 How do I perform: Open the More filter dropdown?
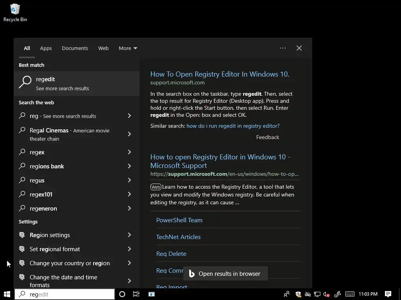(x=128, y=48)
